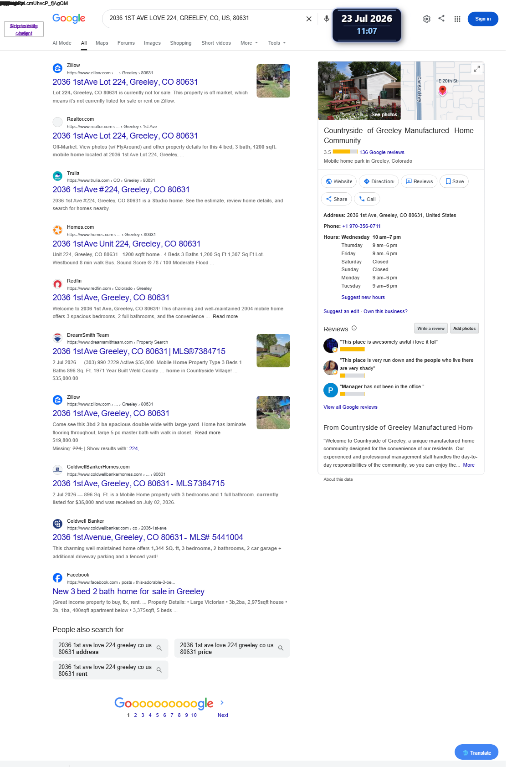Clear the search box with the X icon
512x767 pixels.
(309, 19)
